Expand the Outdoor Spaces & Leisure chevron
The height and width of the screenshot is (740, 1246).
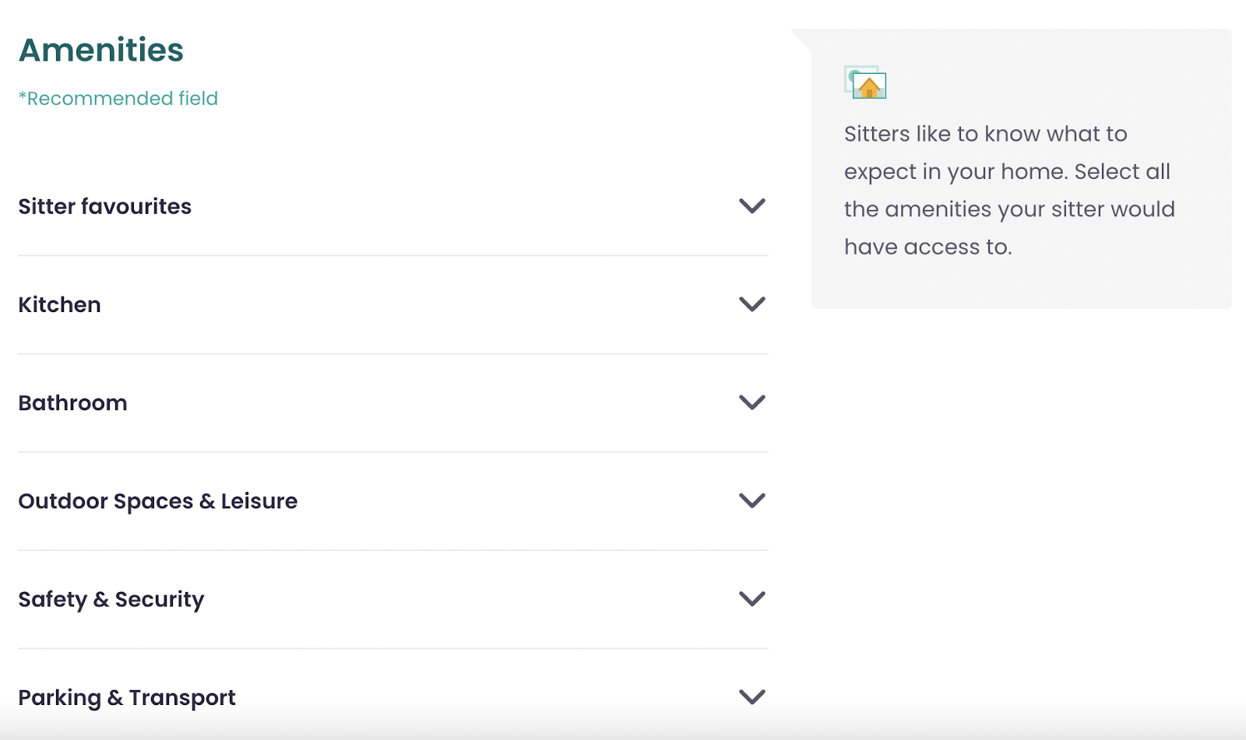(x=751, y=500)
